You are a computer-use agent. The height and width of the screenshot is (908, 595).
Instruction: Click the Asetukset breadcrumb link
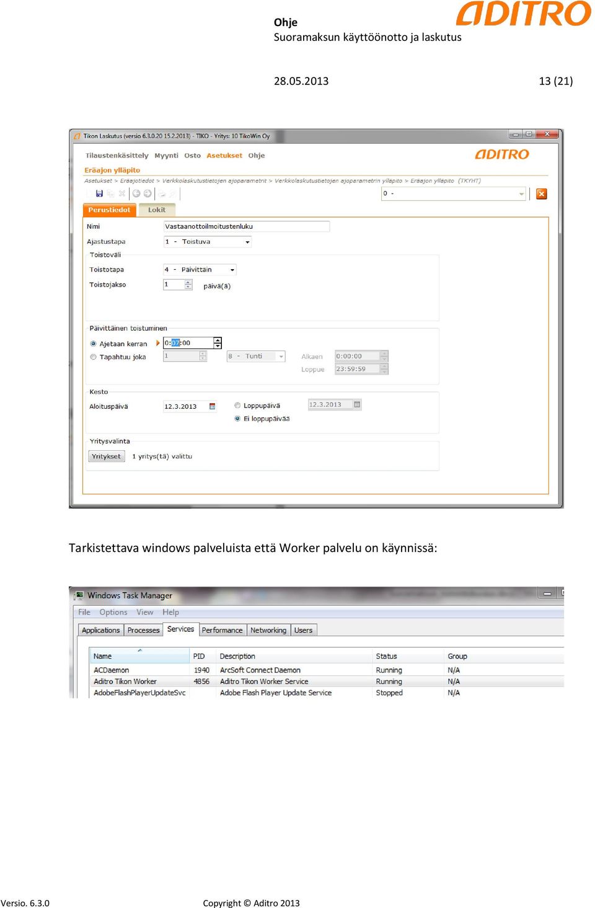pos(98,181)
